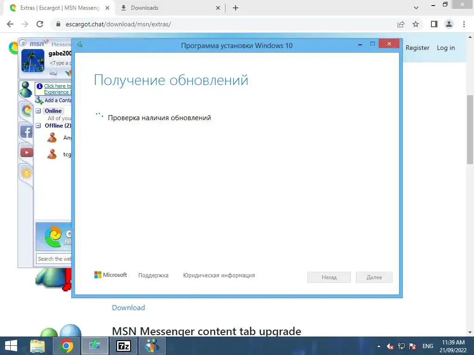Open 7-Zip from the taskbar
The height and width of the screenshot is (355, 474).
[123, 346]
